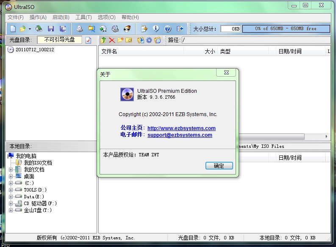Toggle the boot checkmark icon beside 不可引导光盘

point(88,40)
